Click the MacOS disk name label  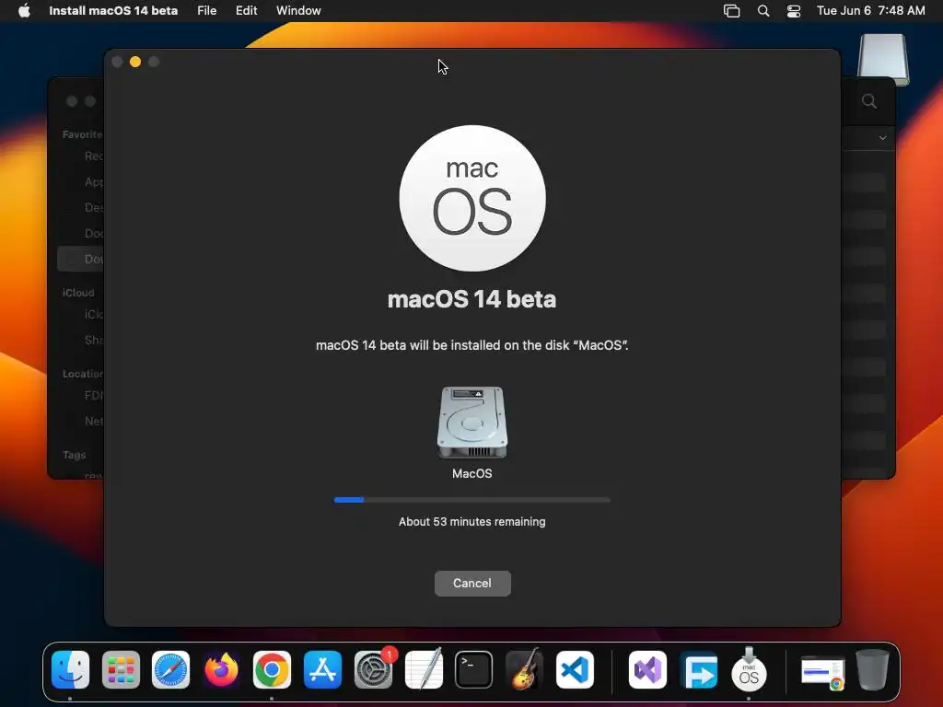472,474
